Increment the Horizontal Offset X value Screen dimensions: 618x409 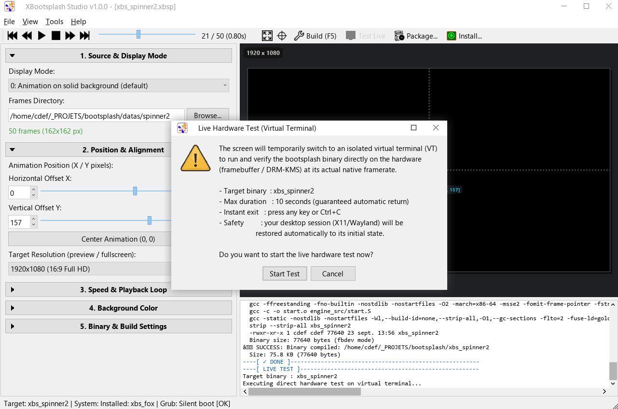pos(33,190)
